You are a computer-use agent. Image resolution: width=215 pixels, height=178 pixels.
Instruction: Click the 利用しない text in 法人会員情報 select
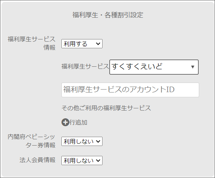point(79,161)
